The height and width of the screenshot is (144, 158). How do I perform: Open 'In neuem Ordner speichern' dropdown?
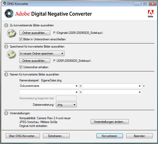42,54
